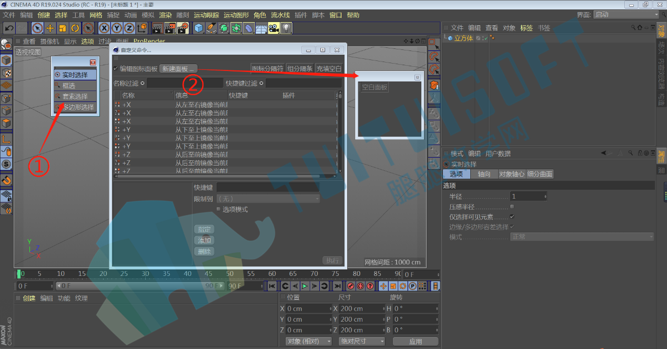Toggle 编辑图标面板 checkbox
This screenshot has height=349, width=667.
click(x=116, y=69)
